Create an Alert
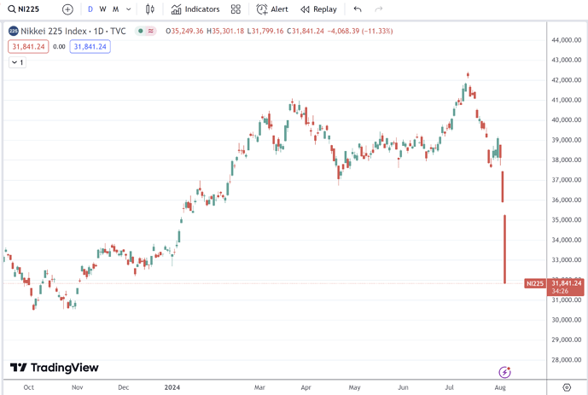The image size is (588, 395). (272, 9)
